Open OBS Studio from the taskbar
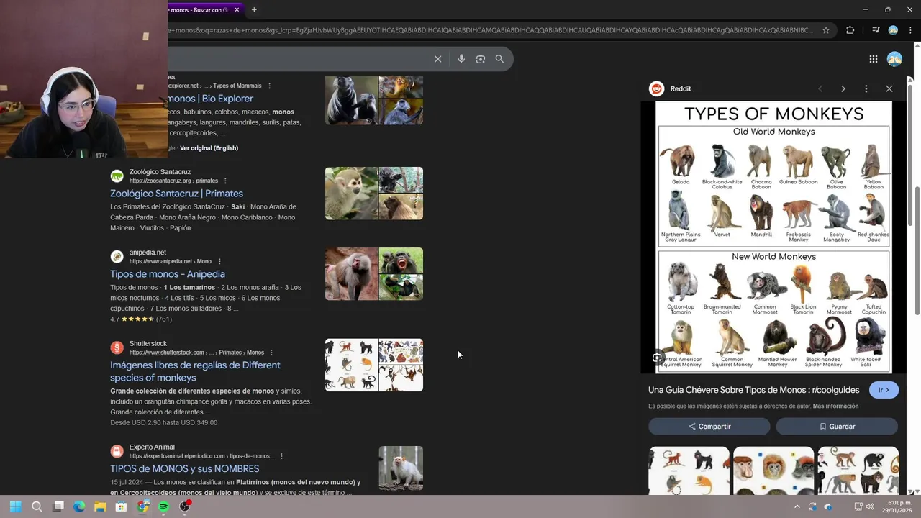Viewport: 921px width, 518px height. pyautogui.click(x=185, y=506)
